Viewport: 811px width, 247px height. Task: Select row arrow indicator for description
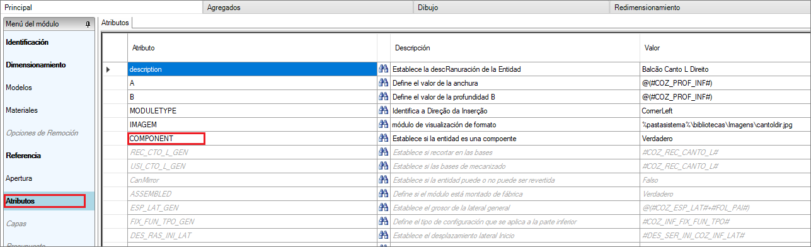(108, 69)
